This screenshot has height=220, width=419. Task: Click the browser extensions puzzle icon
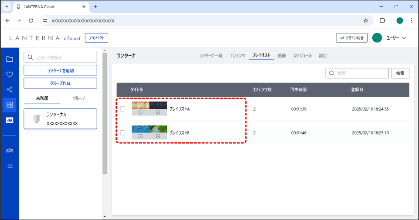(382, 20)
